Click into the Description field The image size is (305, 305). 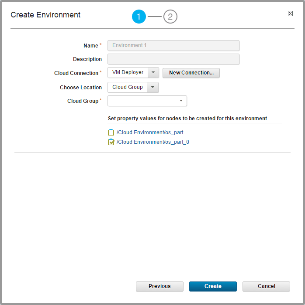pyautogui.click(x=173, y=59)
